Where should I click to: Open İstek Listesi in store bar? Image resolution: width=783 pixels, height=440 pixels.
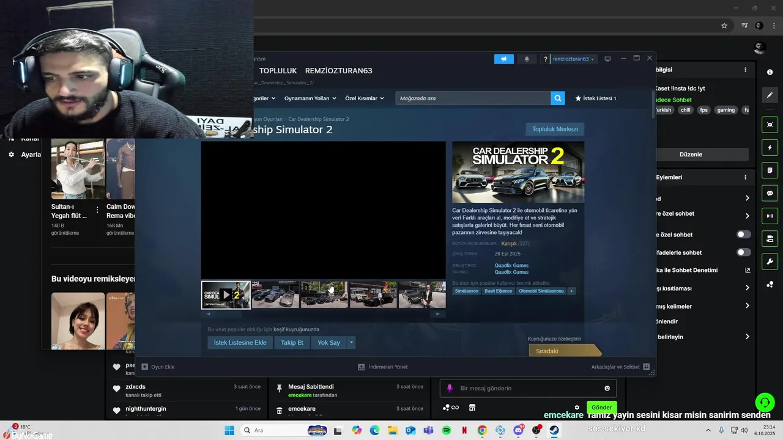[x=596, y=98]
